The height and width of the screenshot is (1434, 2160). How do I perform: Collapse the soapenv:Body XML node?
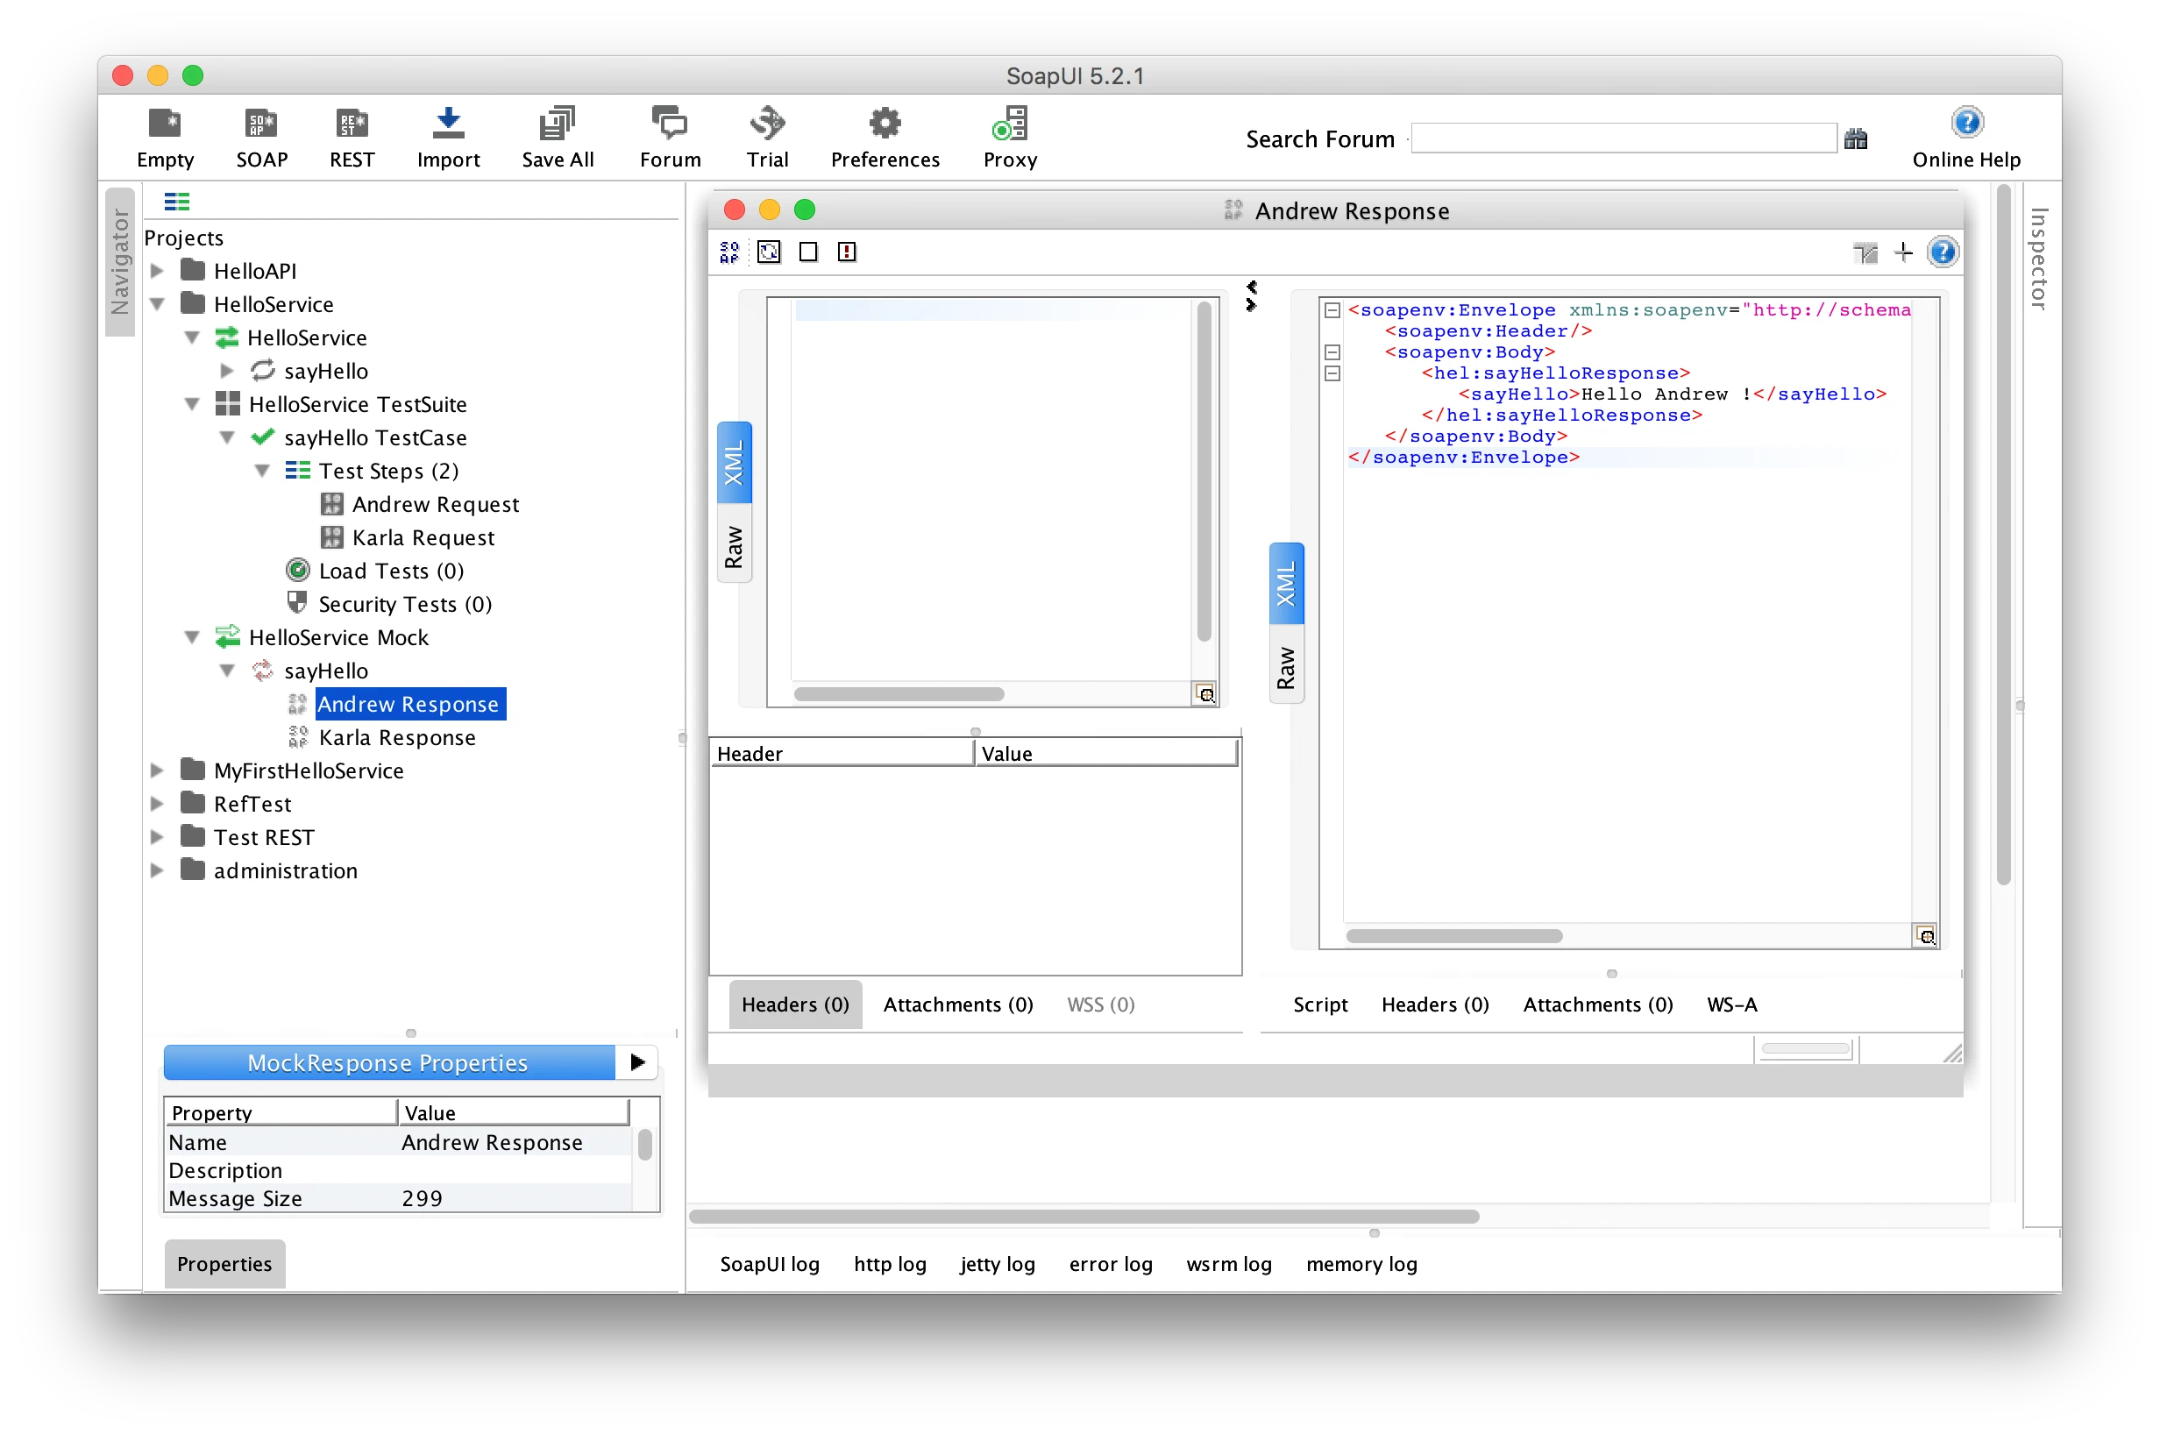[1332, 352]
